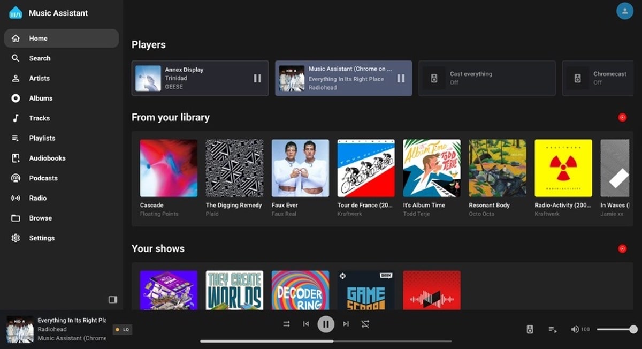Open the Albums library section
The width and height of the screenshot is (642, 349).
[x=41, y=98]
